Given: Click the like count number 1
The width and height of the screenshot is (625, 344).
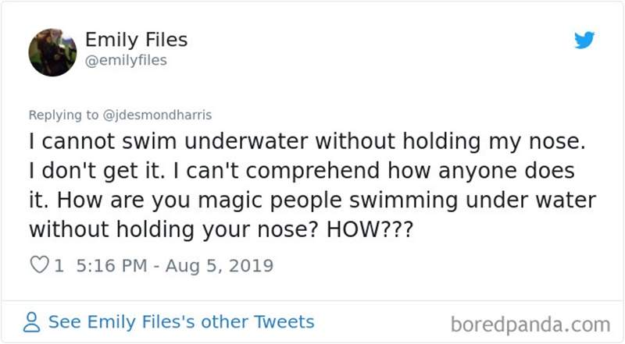Looking at the screenshot, I should (58, 266).
